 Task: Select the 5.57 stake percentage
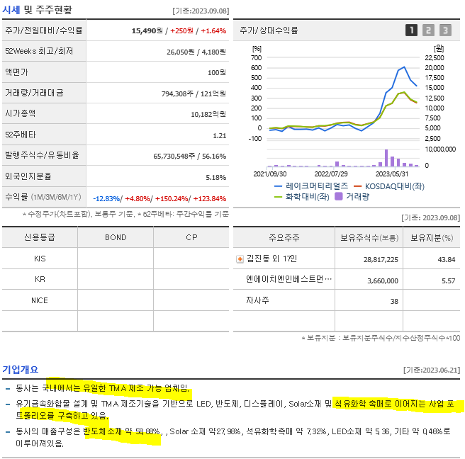pos(448,281)
